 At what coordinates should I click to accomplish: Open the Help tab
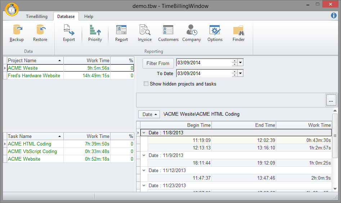pyautogui.click(x=89, y=17)
